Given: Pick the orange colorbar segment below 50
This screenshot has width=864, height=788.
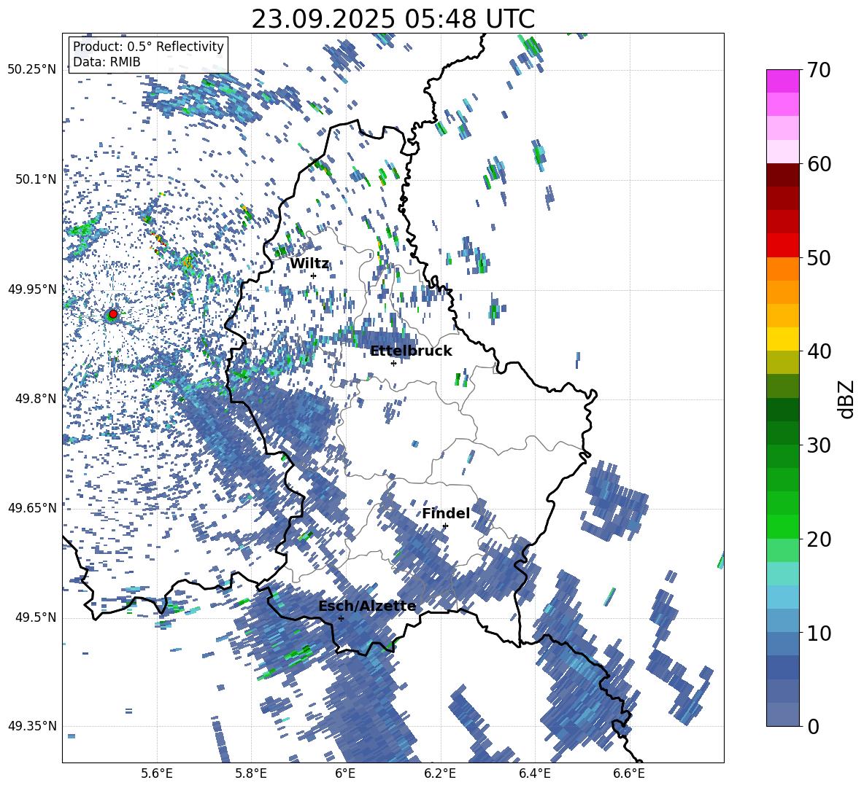Looking at the screenshot, I should point(782,269).
